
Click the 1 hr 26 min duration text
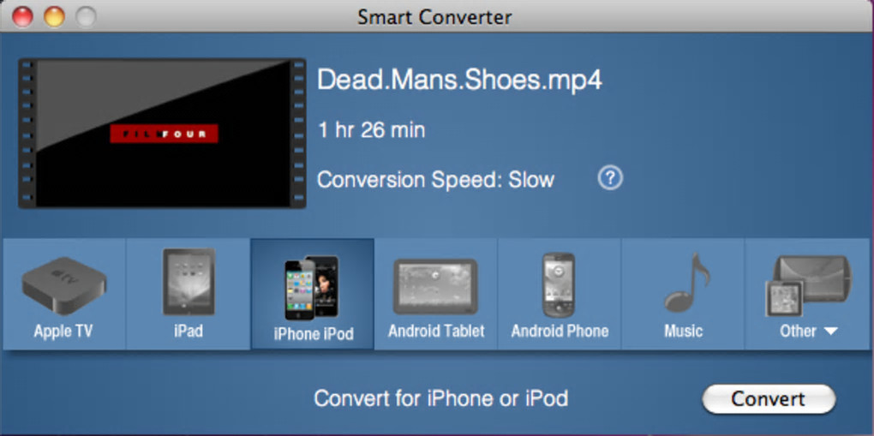tap(371, 130)
